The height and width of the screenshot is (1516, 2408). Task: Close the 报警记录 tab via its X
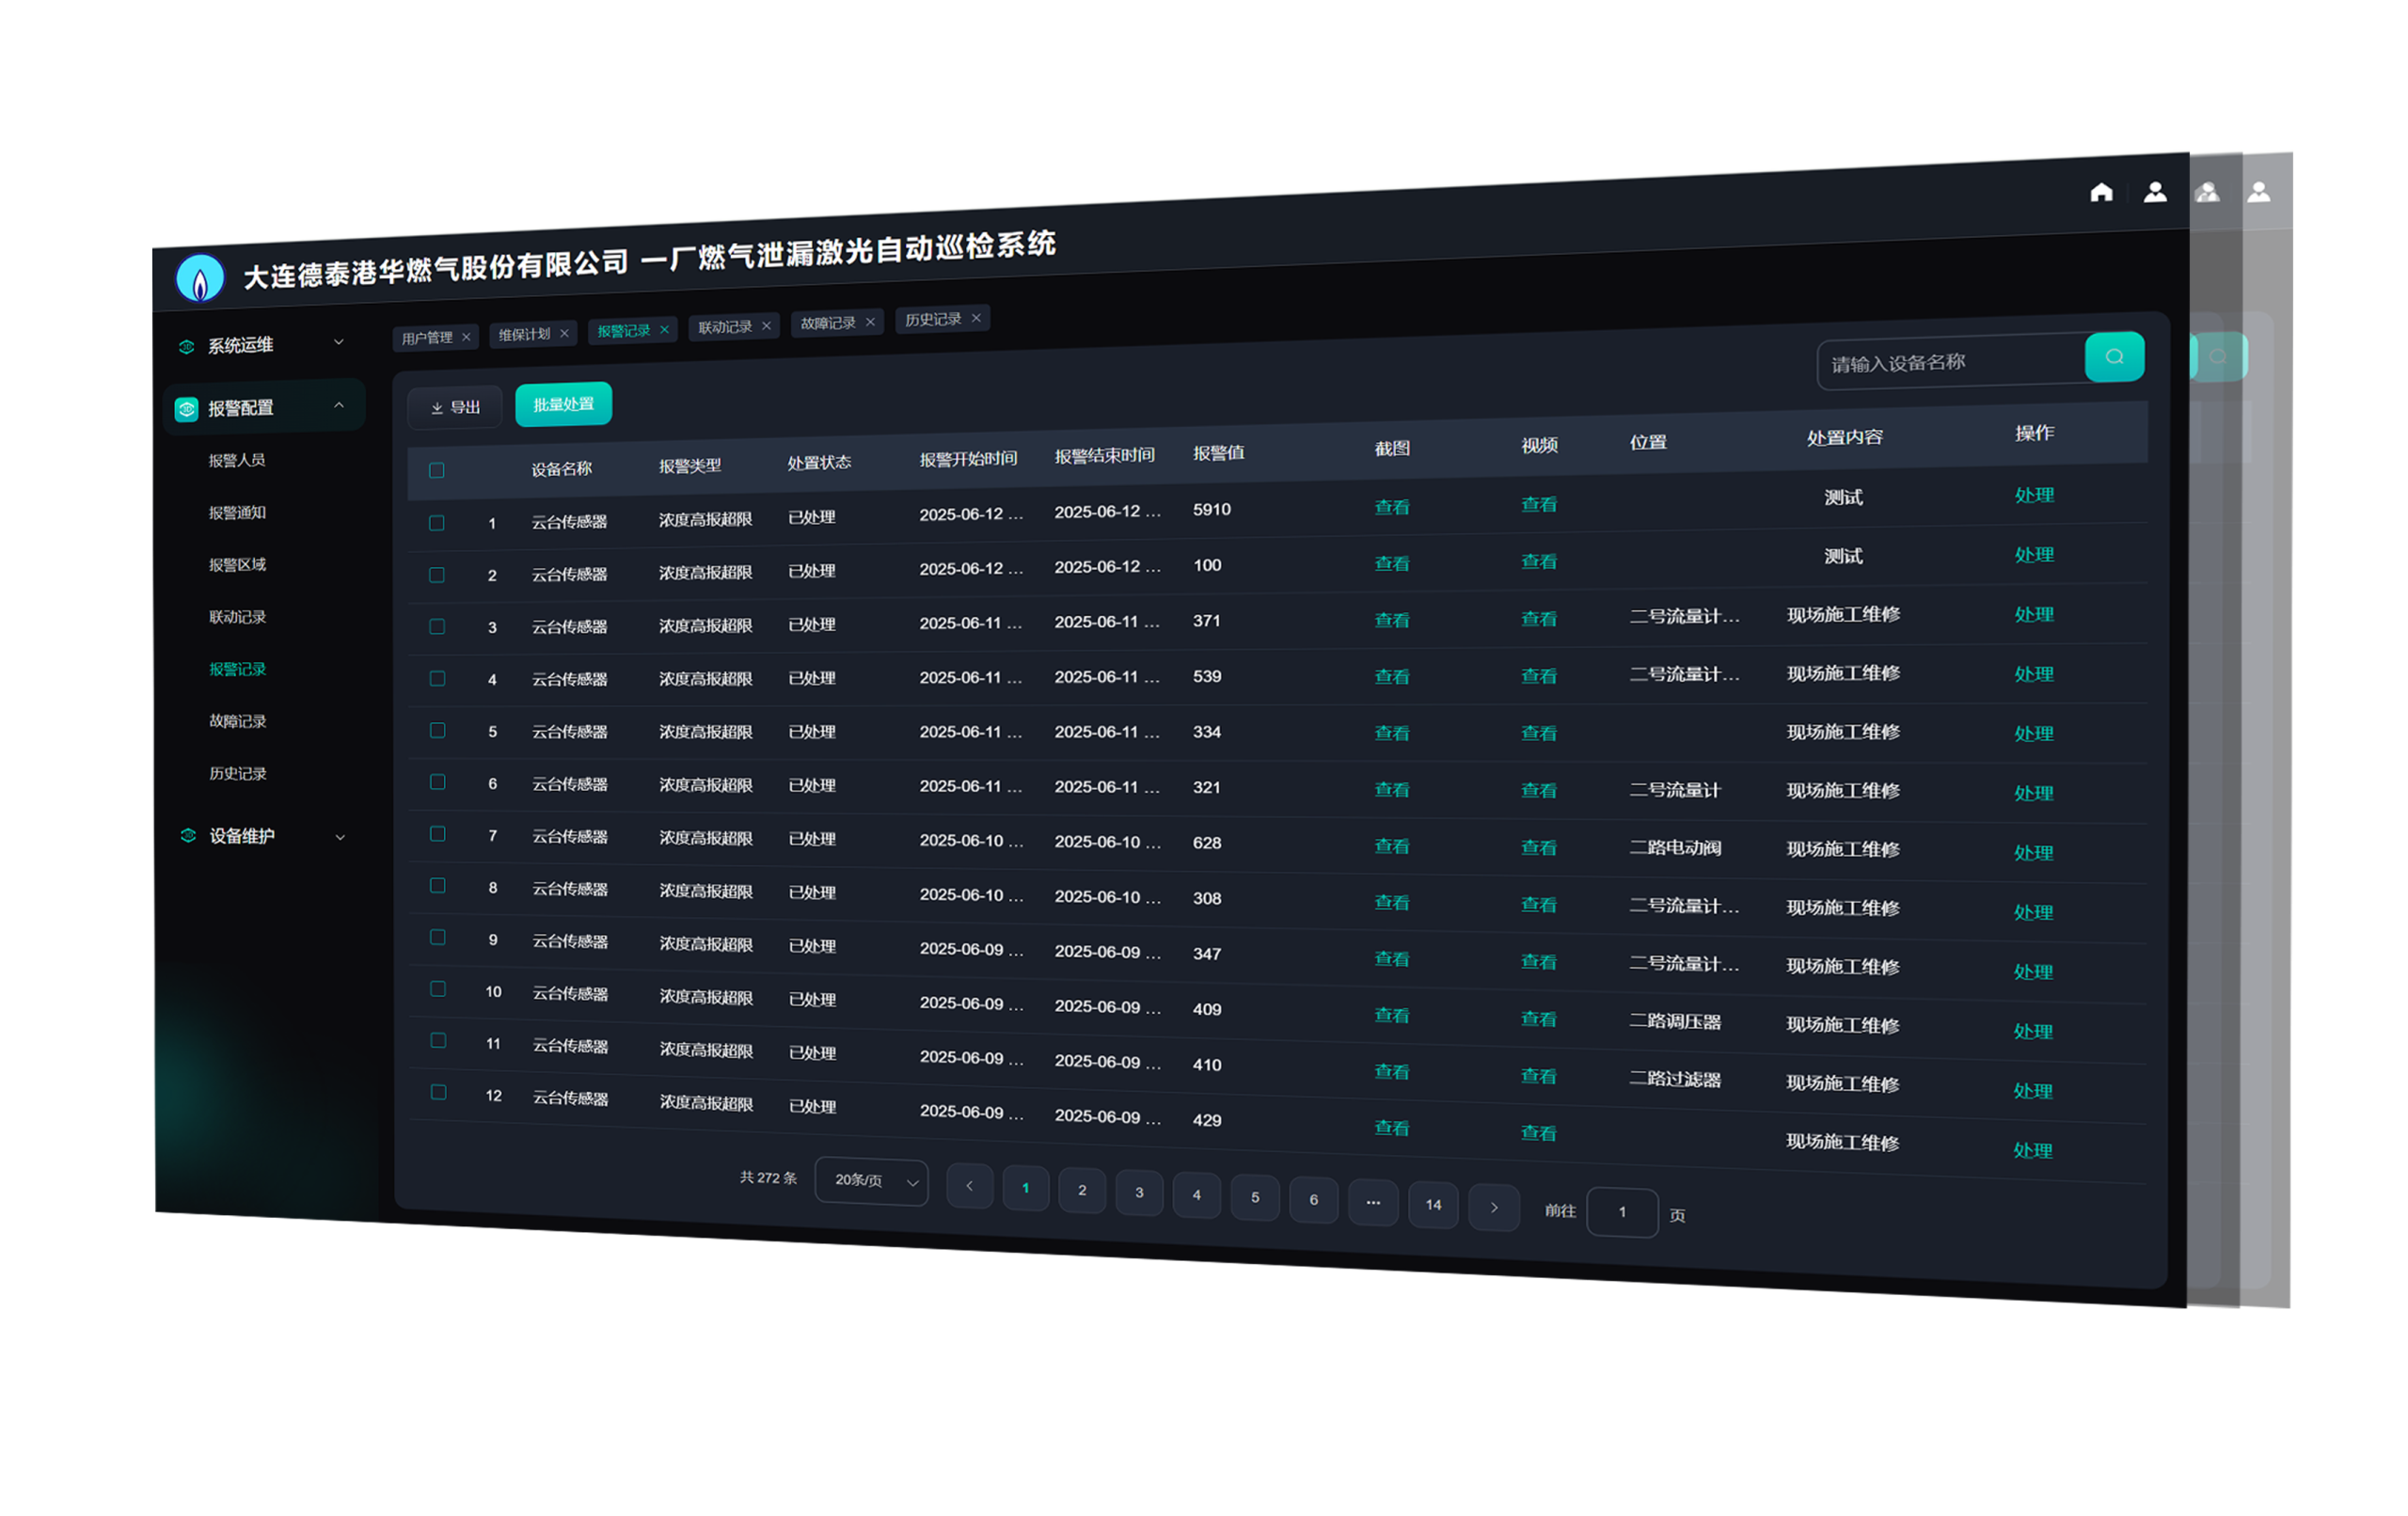[664, 330]
